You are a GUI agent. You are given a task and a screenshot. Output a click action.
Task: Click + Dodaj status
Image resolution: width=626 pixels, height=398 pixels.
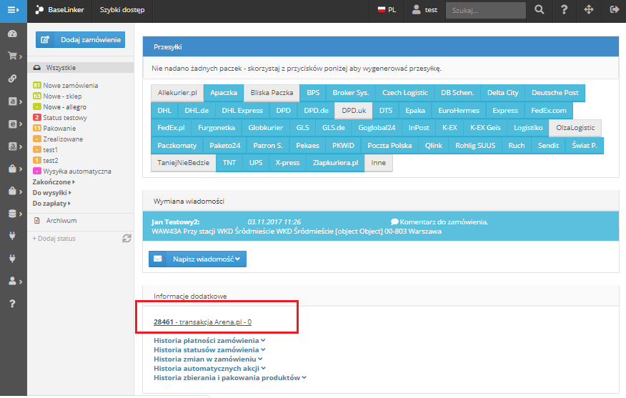(54, 239)
